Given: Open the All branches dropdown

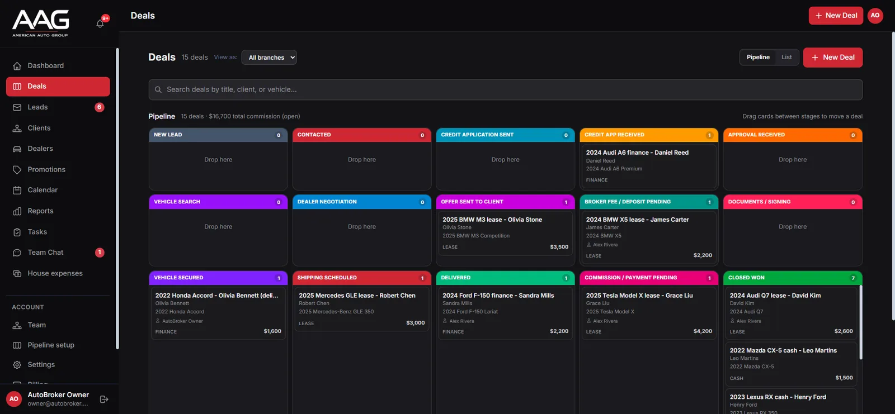Looking at the screenshot, I should click(269, 58).
